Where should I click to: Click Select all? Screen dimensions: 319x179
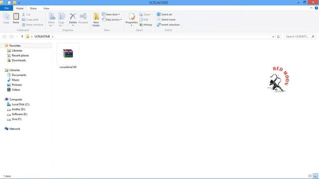[x=164, y=14]
